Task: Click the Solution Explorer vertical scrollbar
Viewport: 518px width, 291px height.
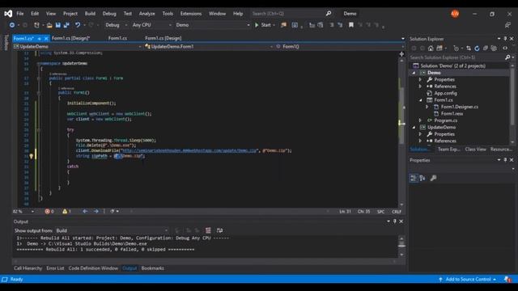Action: (512, 103)
